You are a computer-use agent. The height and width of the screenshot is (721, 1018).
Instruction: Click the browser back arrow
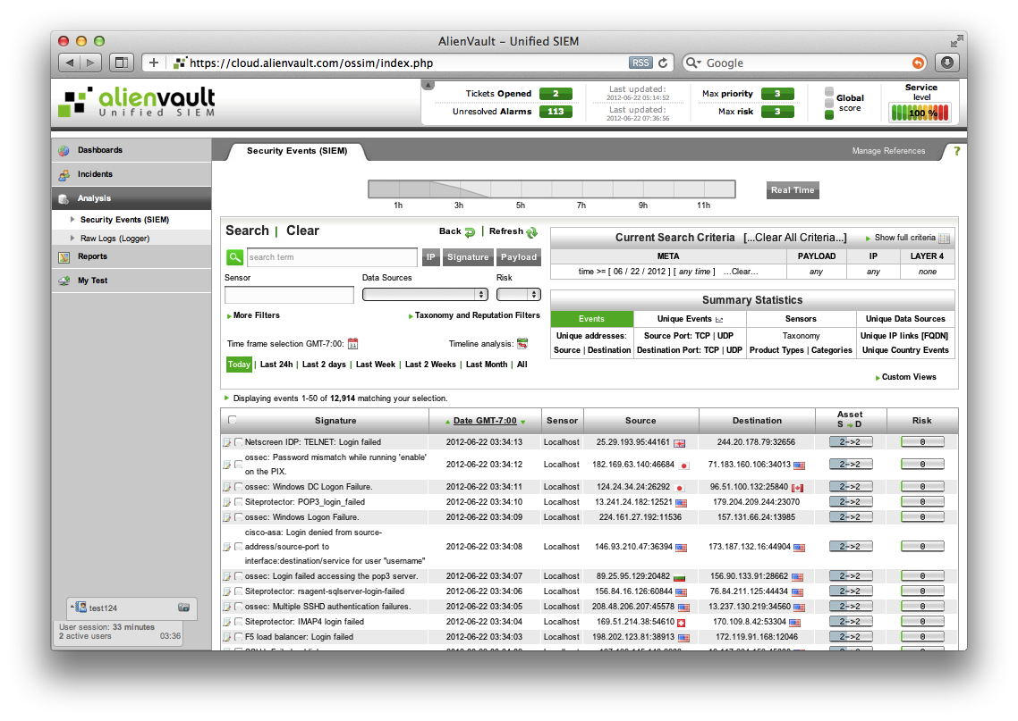coord(70,63)
